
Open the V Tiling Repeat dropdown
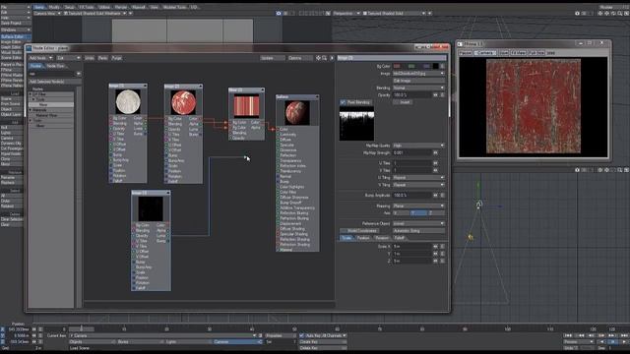[418, 185]
